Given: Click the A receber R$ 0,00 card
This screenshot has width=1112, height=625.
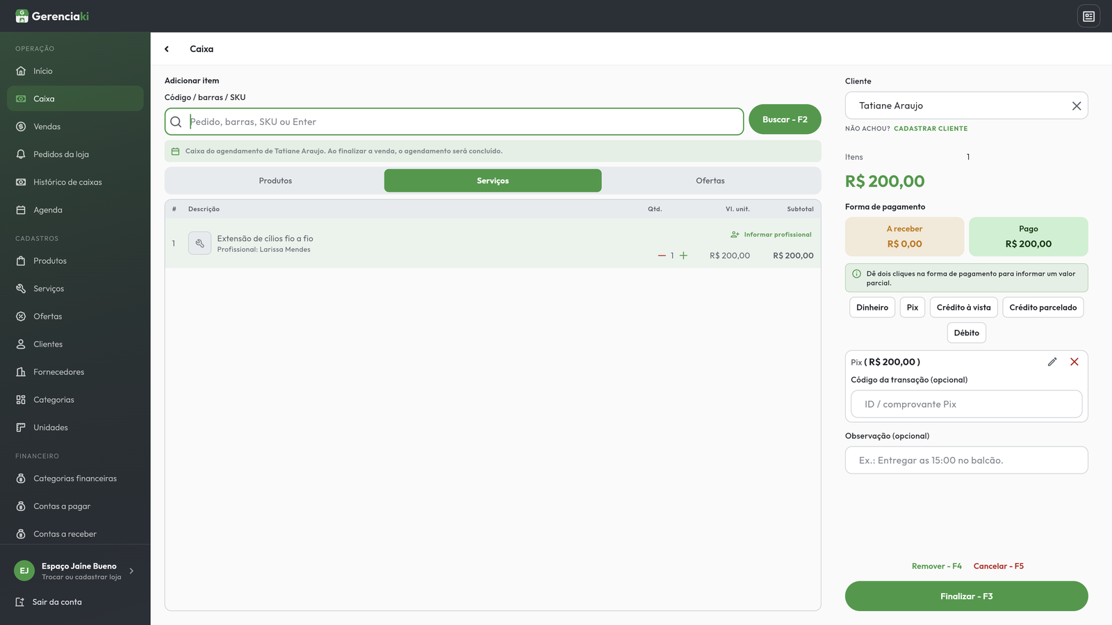Looking at the screenshot, I should pyautogui.click(x=905, y=237).
